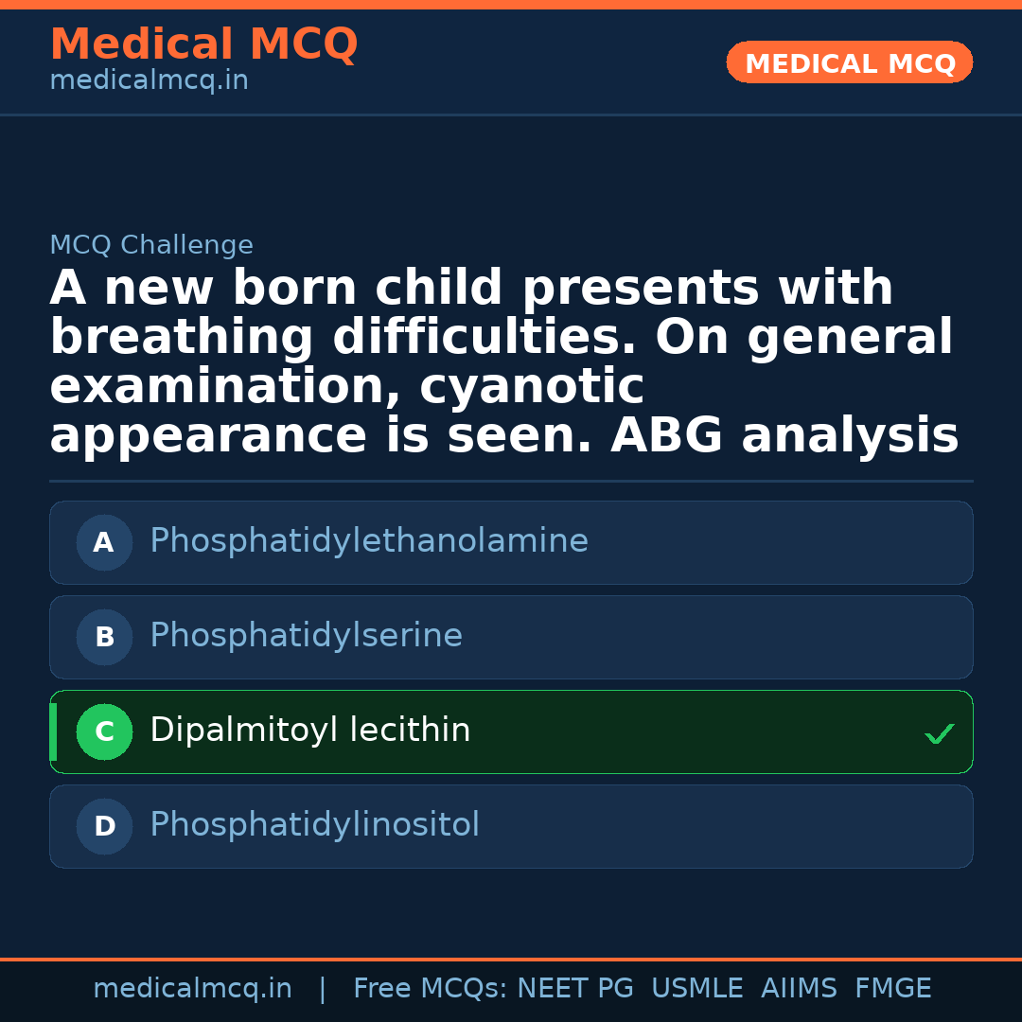This screenshot has width=1022, height=1022.
Task: Click the newborn breathing difficulties question text
Action: [x=503, y=362]
